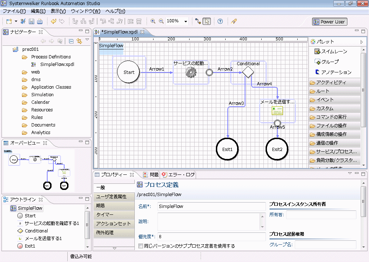Click the Zoom In magnifier icon
This screenshot has width=369, height=262.
pyautogui.click(x=153, y=21)
